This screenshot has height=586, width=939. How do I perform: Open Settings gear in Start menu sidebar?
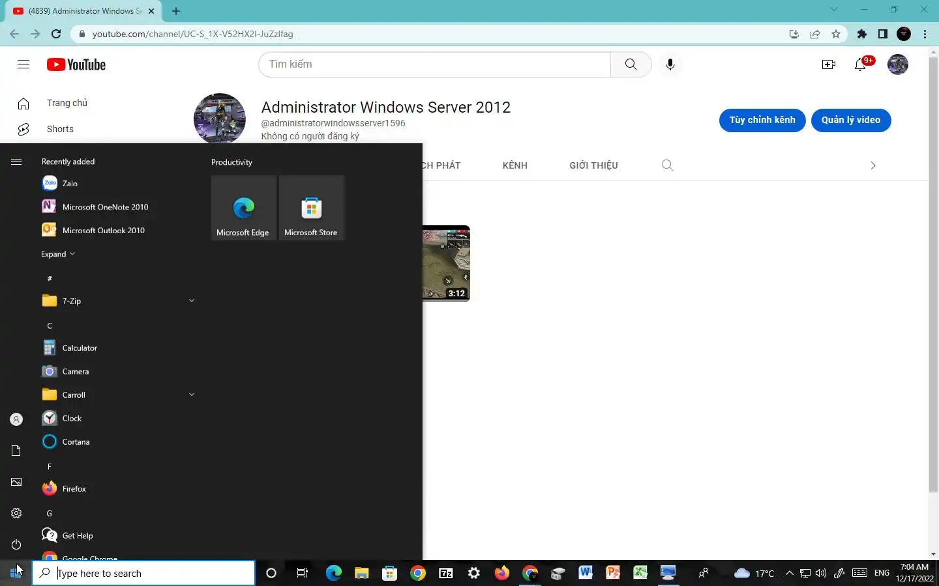click(x=16, y=513)
